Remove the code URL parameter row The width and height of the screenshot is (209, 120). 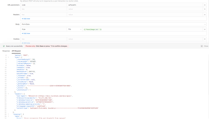pos(205,5)
